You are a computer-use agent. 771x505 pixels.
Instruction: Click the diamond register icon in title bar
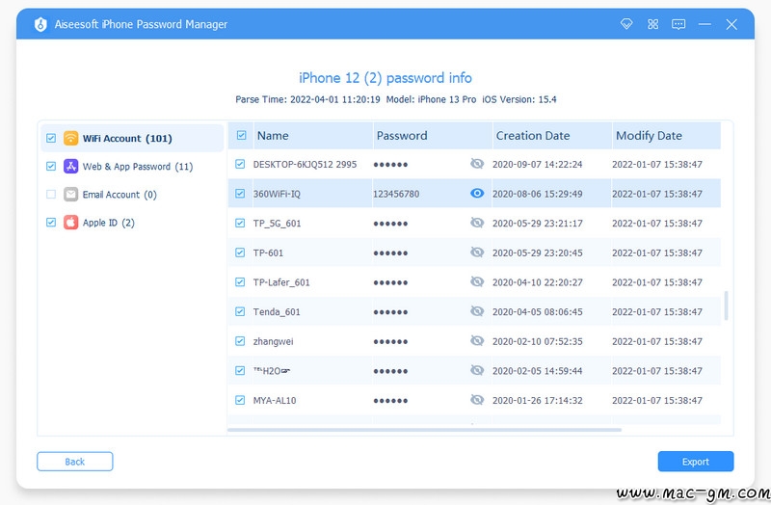pyautogui.click(x=627, y=24)
